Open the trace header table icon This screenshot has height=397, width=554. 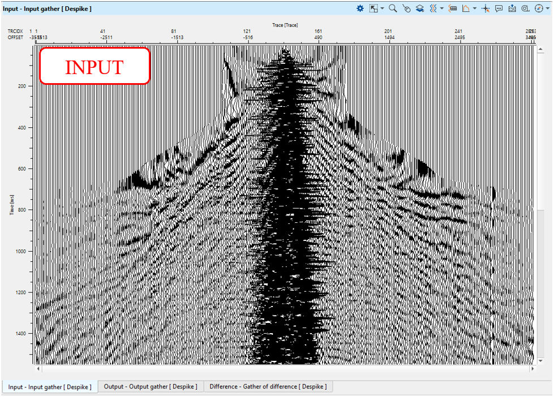click(x=453, y=8)
